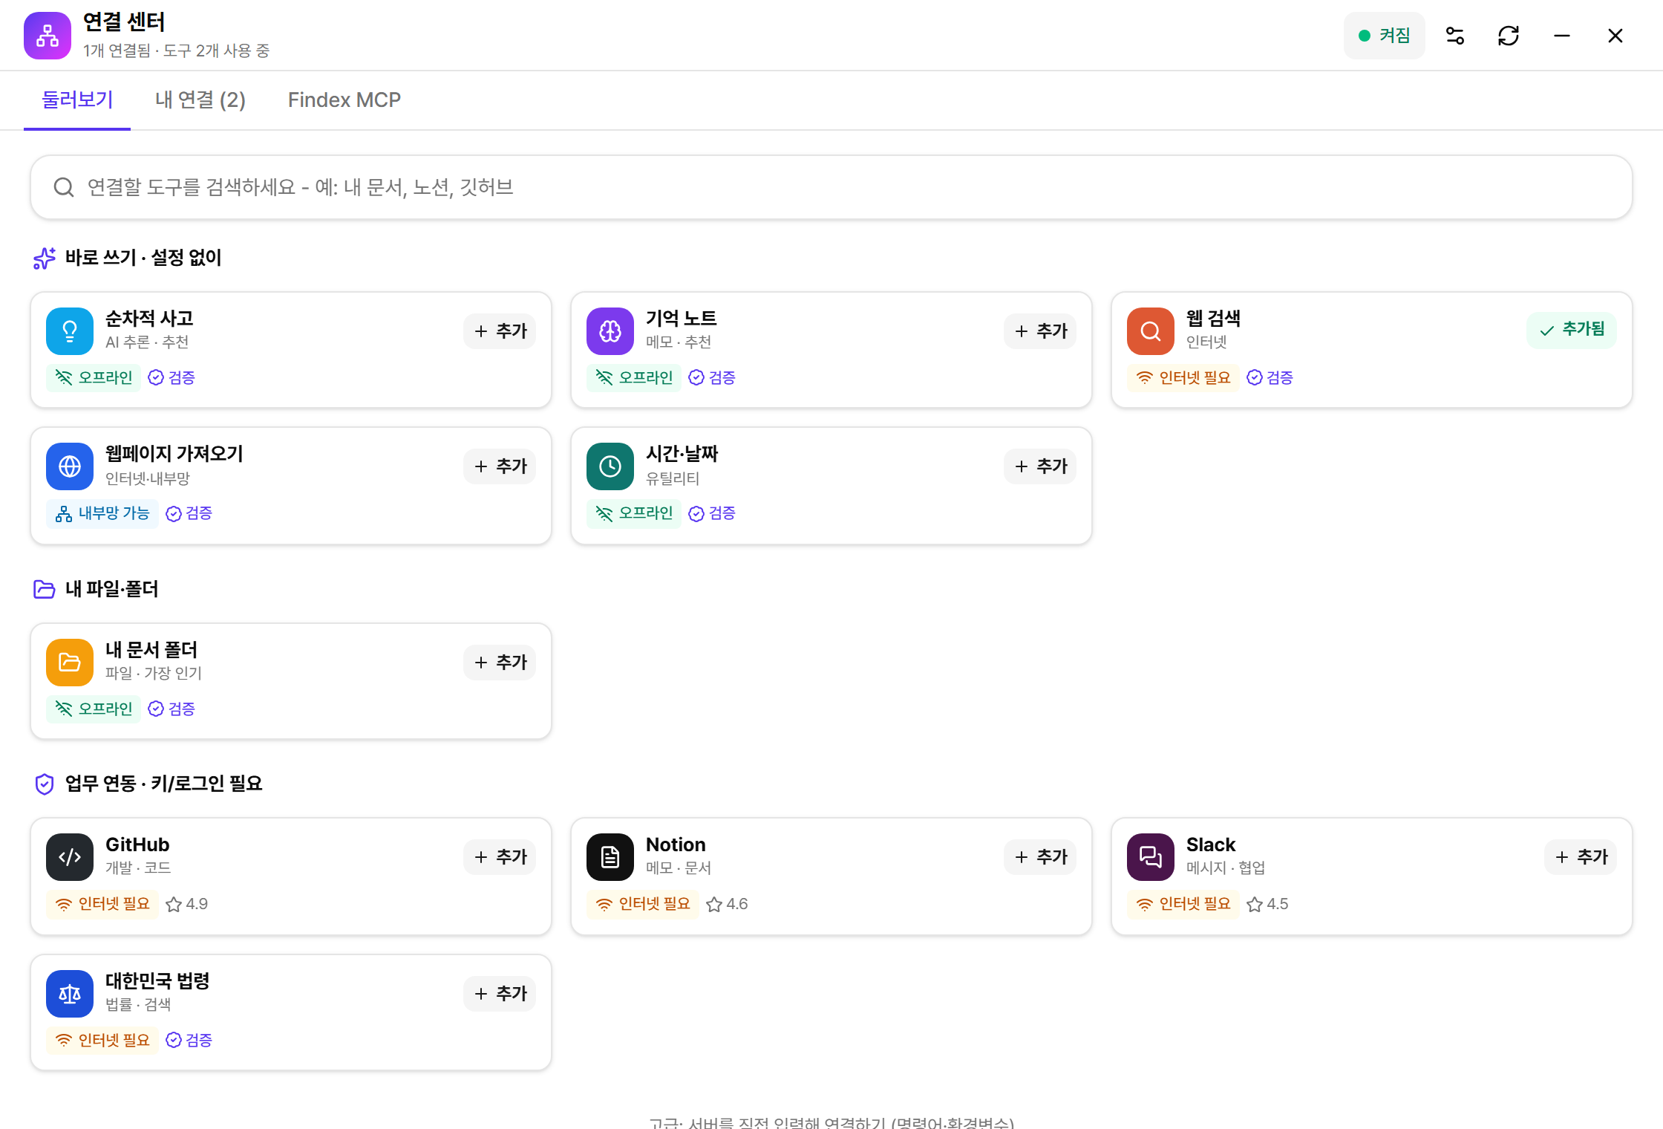Screen dimensions: 1663x1129
Task: Click 검증 badge on 대한민국 법령 card
Action: (x=189, y=1041)
